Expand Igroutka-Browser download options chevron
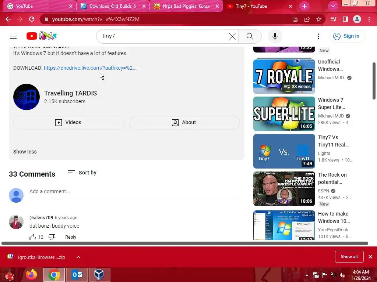The image size is (377, 282). (x=78, y=257)
